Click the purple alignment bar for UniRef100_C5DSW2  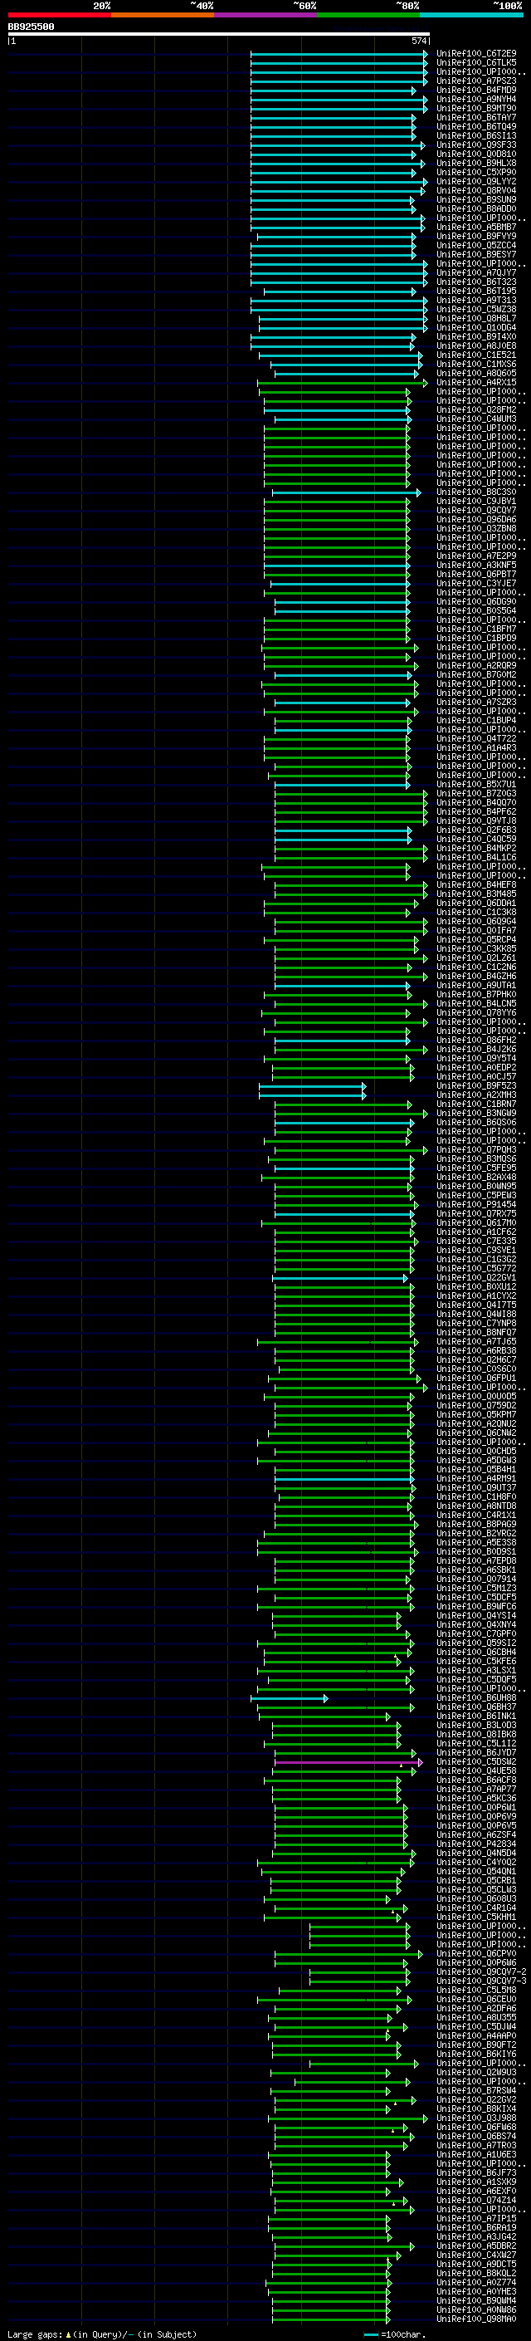[348, 1762]
